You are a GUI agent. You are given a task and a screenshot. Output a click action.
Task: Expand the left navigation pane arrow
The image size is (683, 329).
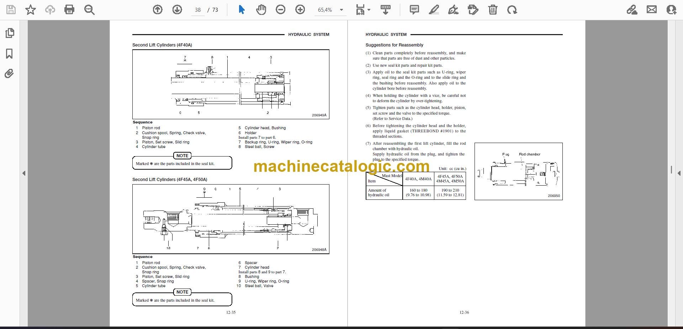(x=24, y=173)
